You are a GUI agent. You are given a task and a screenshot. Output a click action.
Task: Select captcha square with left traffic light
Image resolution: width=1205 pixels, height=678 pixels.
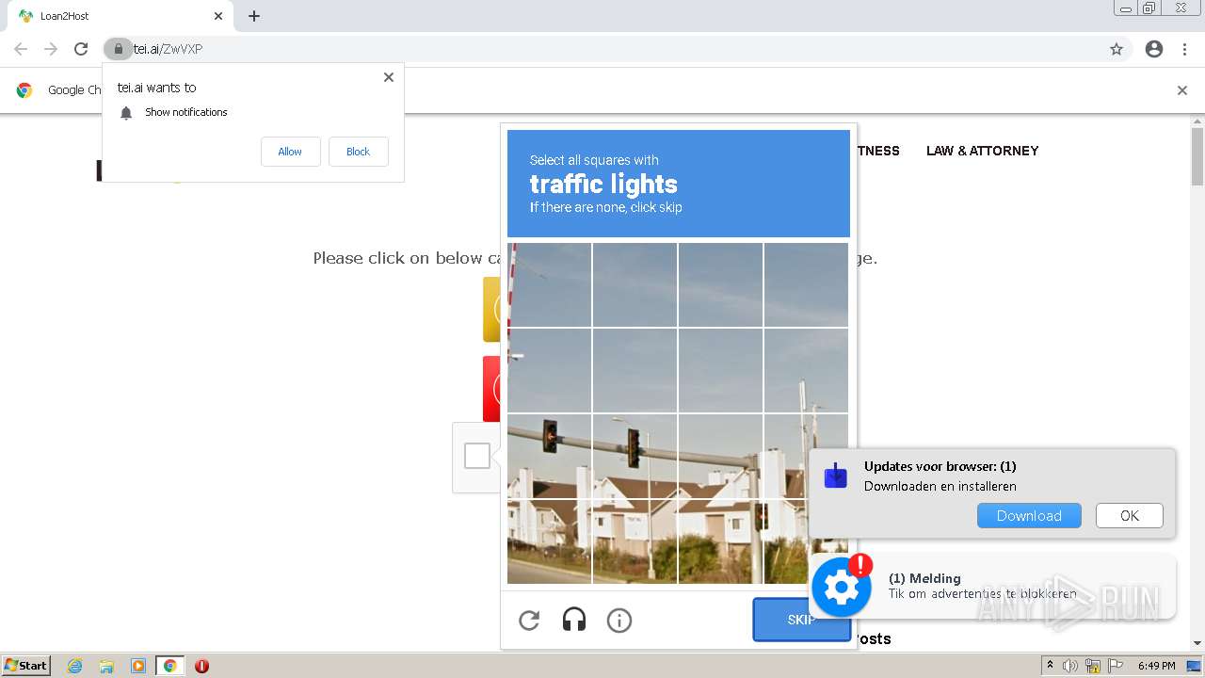(550, 456)
